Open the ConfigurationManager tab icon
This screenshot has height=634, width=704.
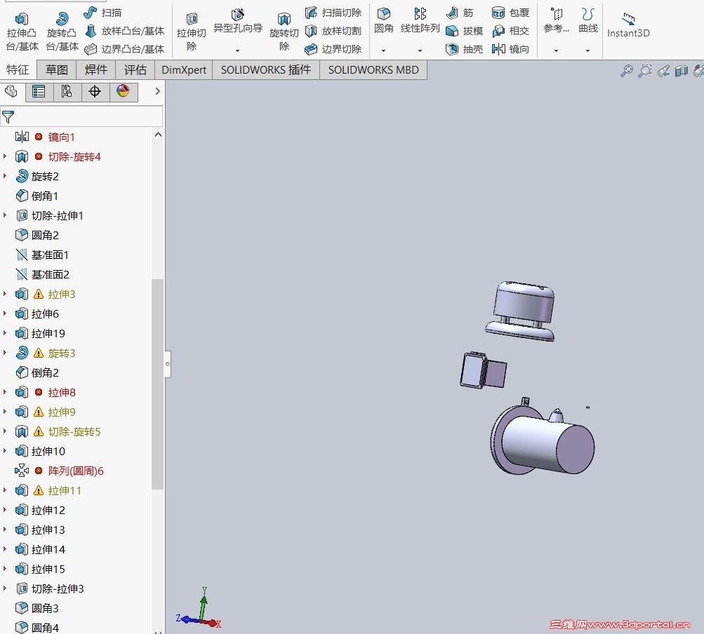tap(67, 92)
